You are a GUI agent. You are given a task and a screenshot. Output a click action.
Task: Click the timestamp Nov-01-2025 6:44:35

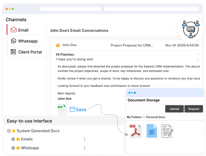click(182, 45)
